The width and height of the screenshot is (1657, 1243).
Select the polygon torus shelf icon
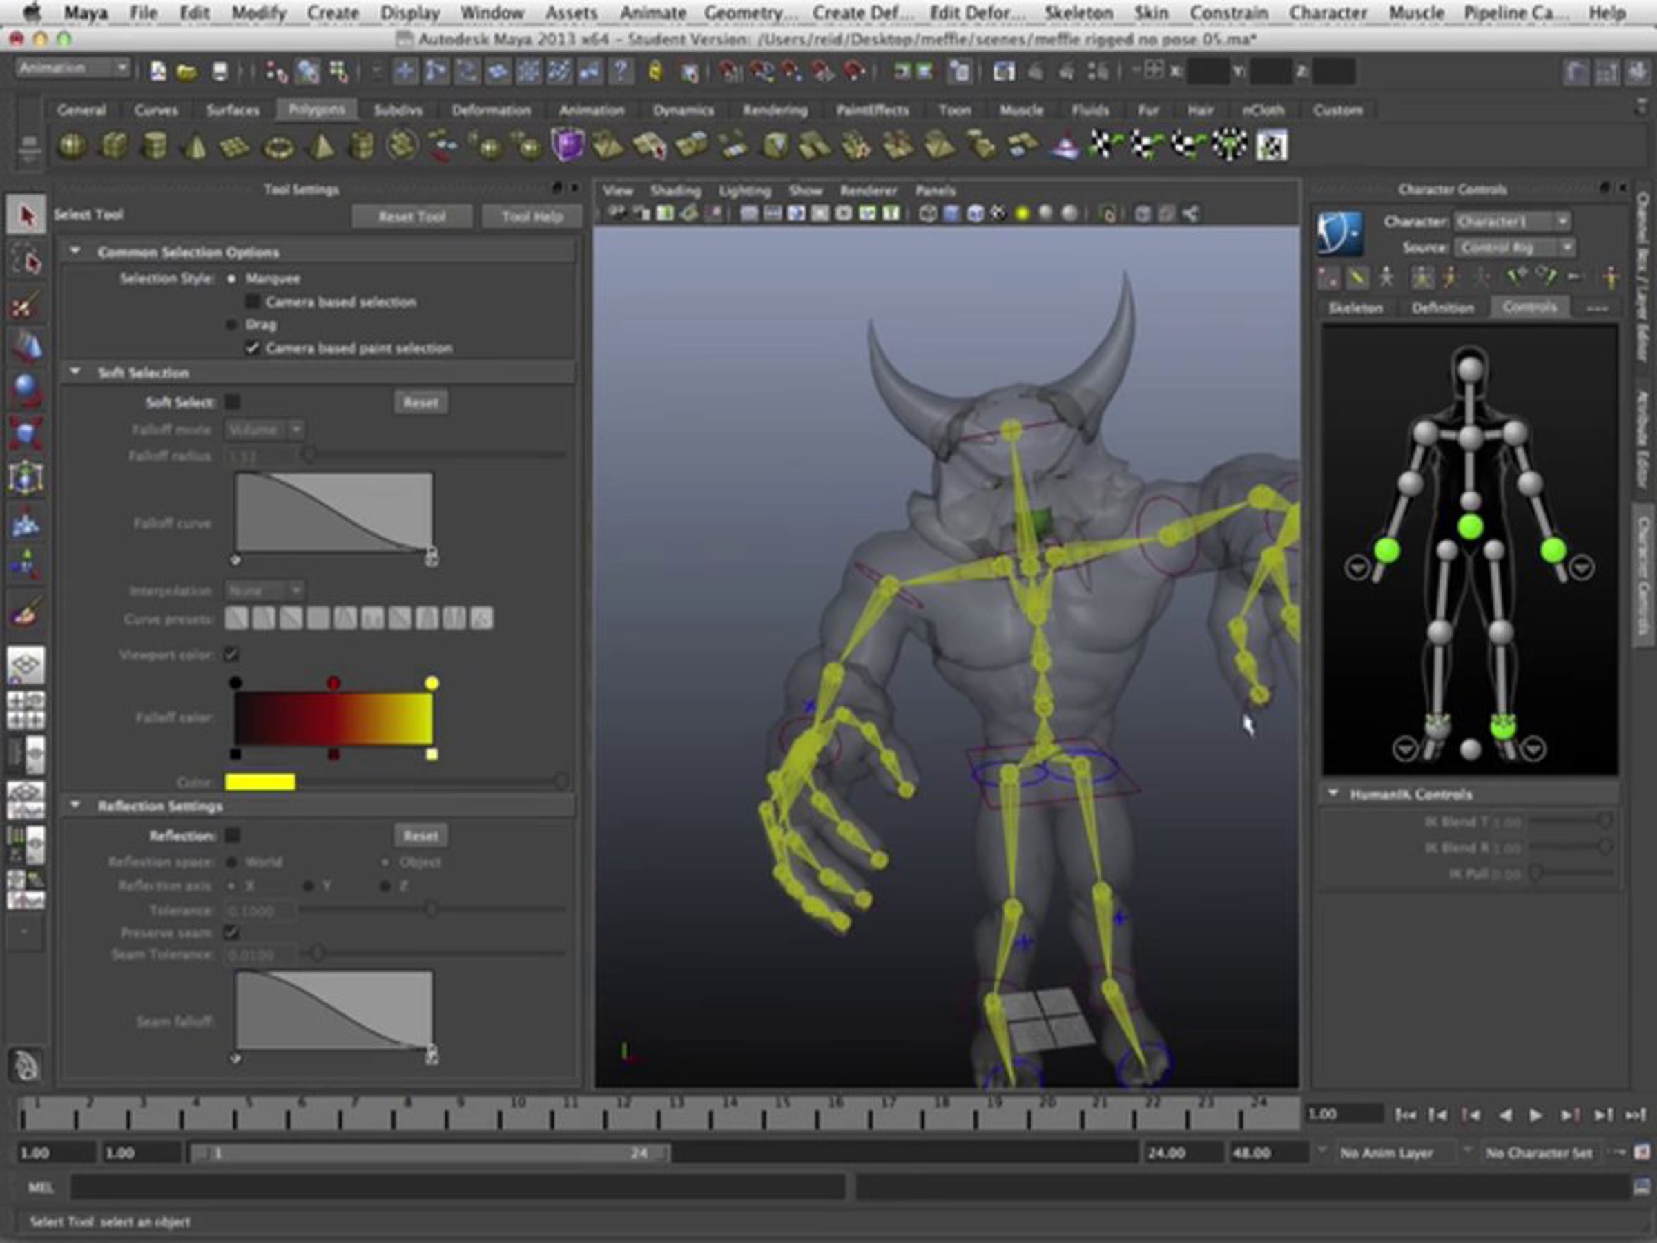click(x=277, y=146)
